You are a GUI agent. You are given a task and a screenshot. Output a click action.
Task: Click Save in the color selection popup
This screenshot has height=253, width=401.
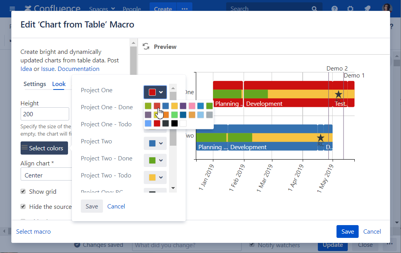click(92, 207)
